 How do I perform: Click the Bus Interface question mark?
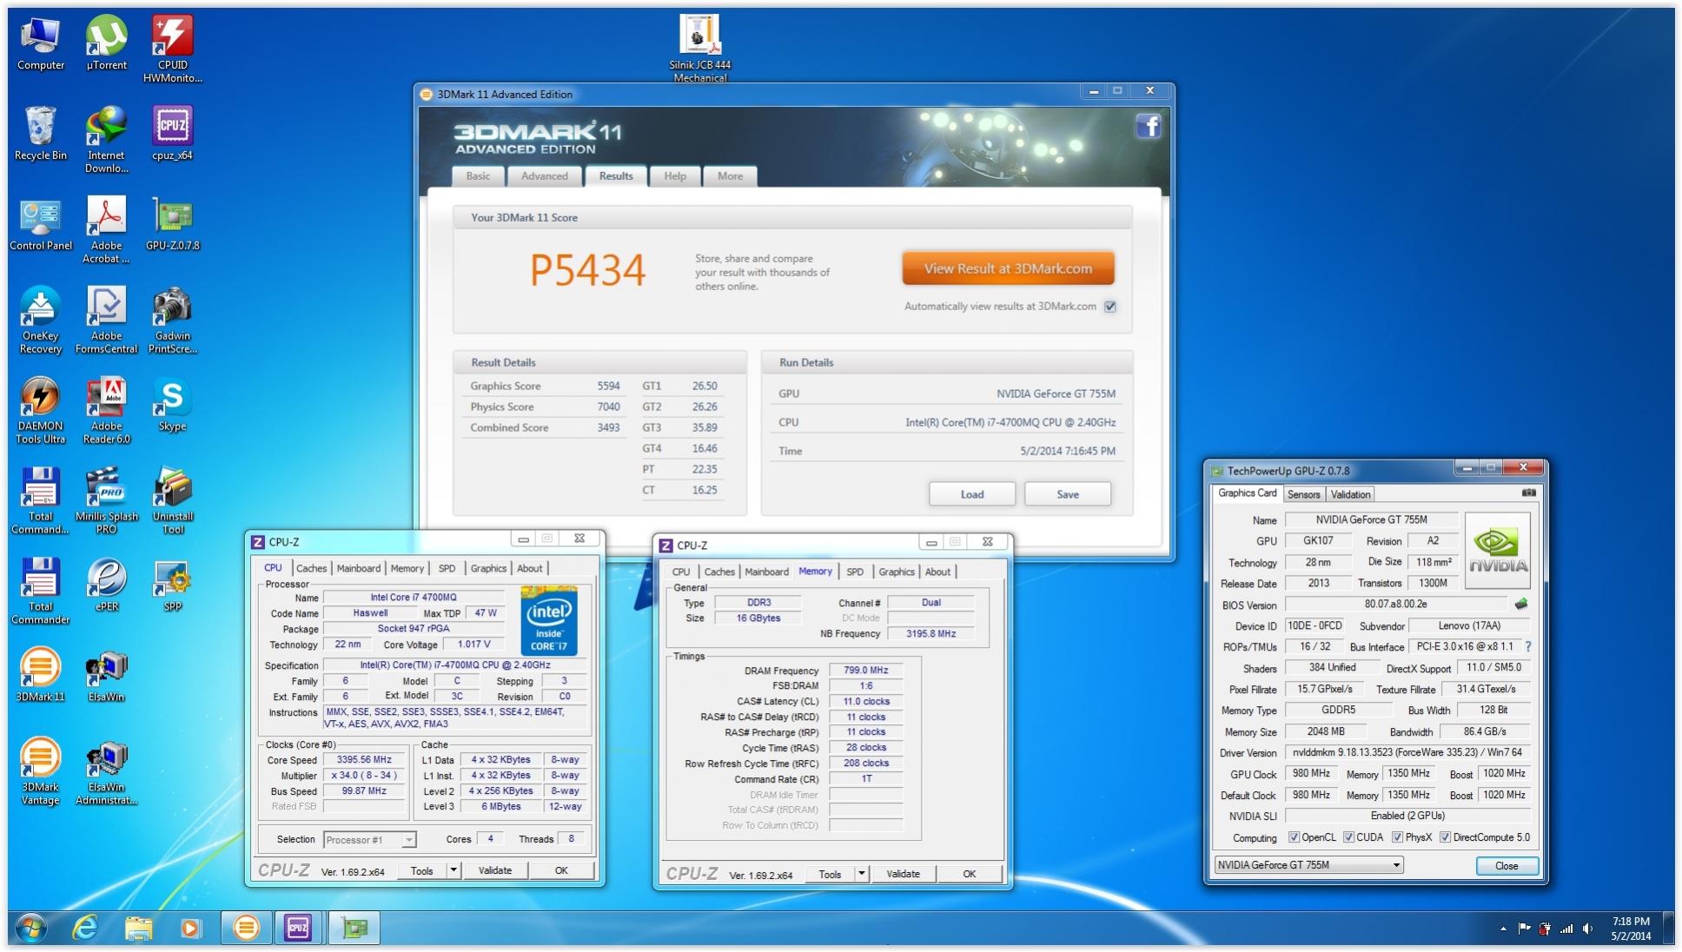[x=1528, y=646]
